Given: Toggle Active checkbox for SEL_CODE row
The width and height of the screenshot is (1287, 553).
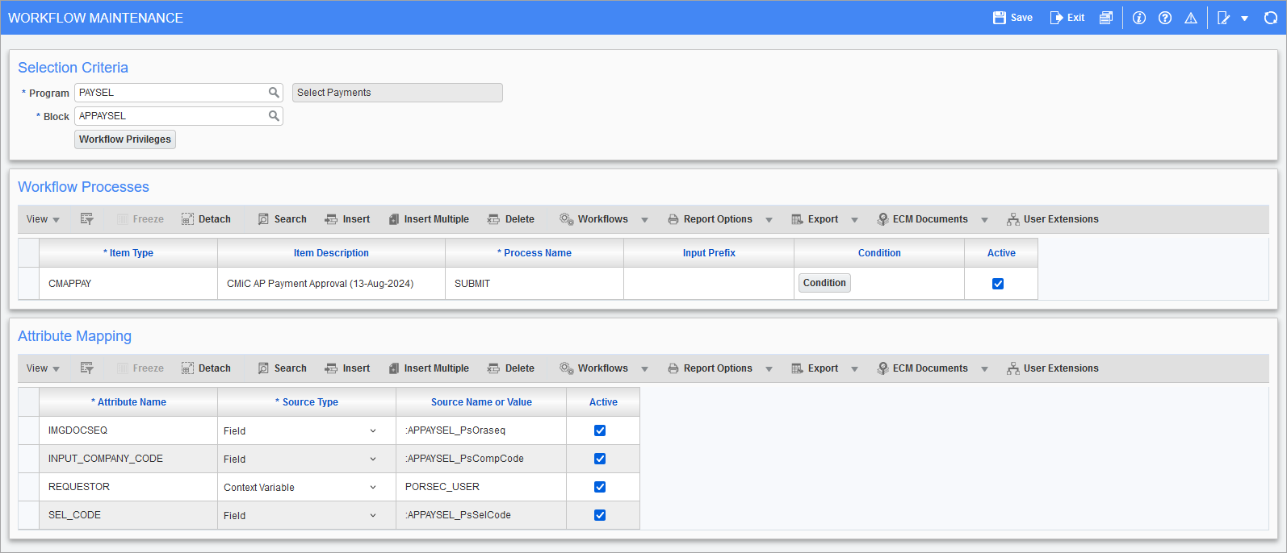Looking at the screenshot, I should [600, 515].
